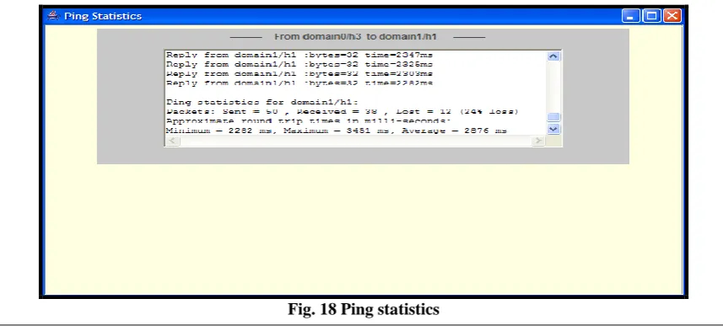Viewport: 723px width, 331px height.
Task: Click the Java icon in the title bar
Action: 53,16
